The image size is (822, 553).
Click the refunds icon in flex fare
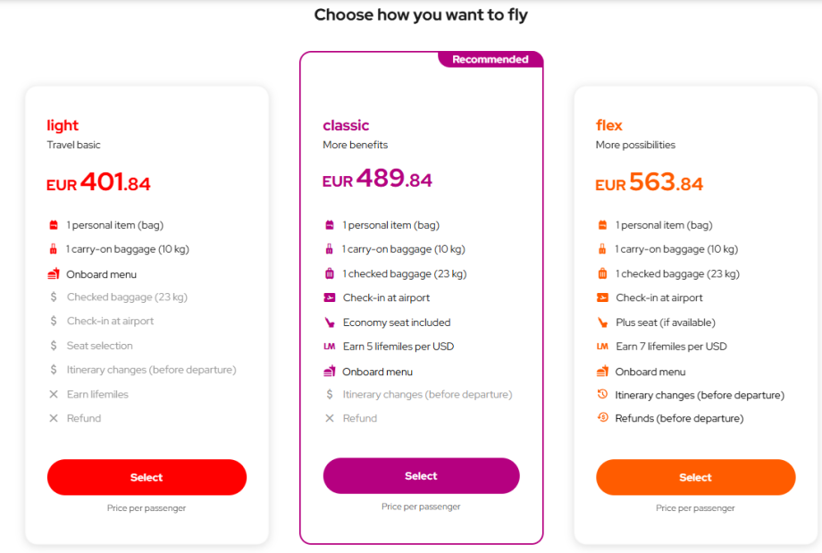pos(602,418)
